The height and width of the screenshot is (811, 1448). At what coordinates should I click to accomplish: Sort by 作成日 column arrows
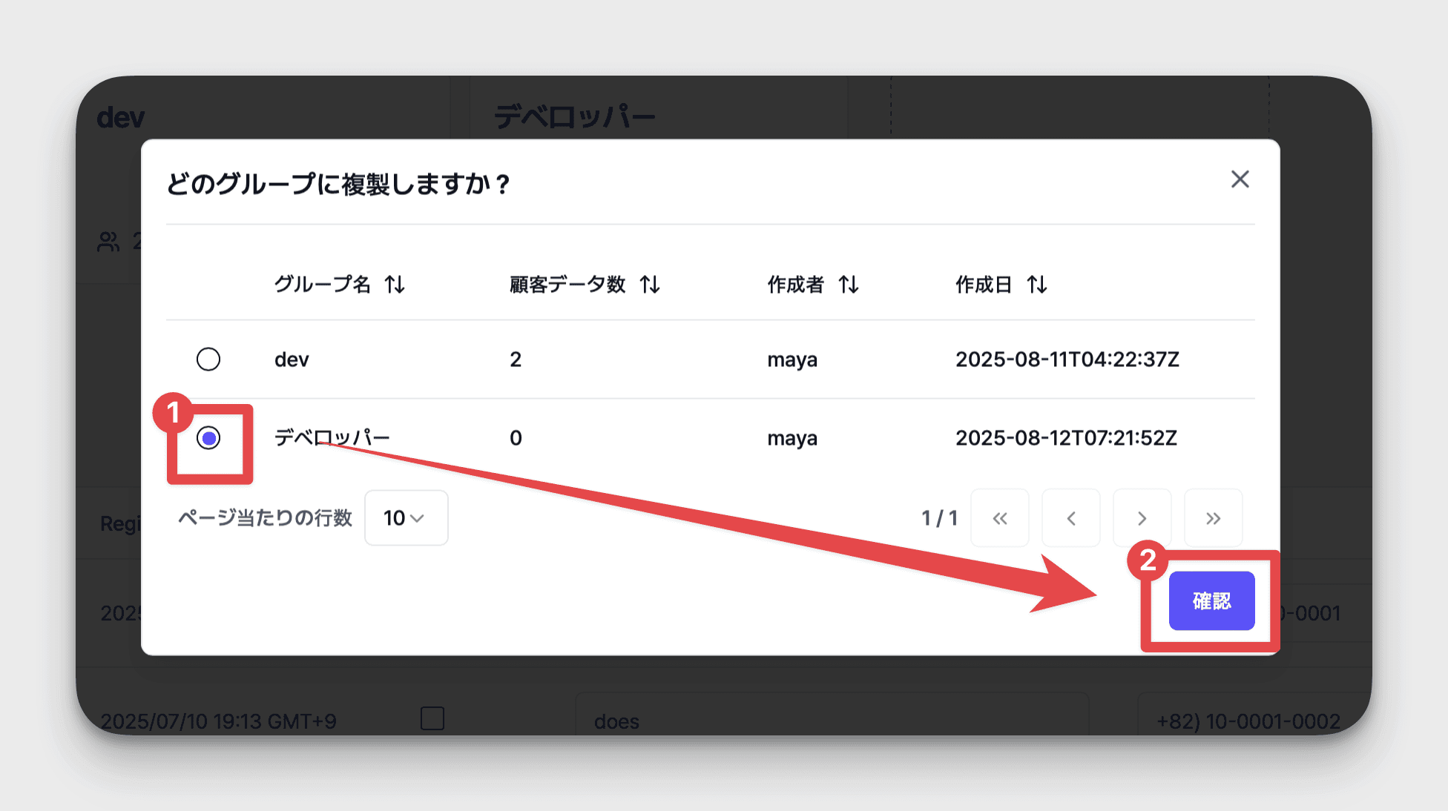point(1037,285)
